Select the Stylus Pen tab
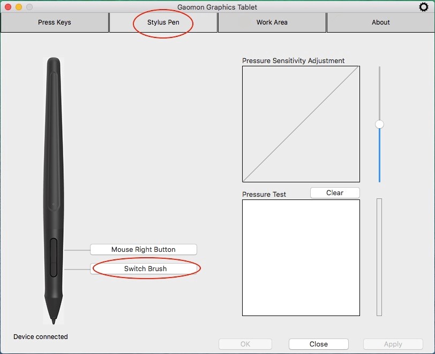Viewport: 435px width, 354px height. (163, 22)
